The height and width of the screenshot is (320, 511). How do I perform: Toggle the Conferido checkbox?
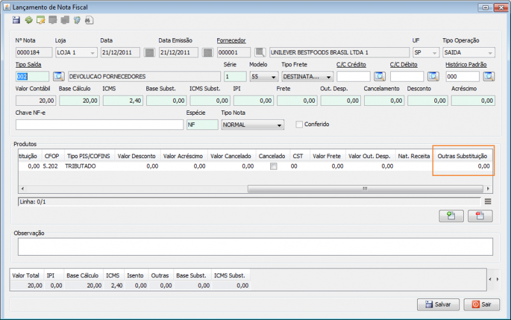click(299, 124)
